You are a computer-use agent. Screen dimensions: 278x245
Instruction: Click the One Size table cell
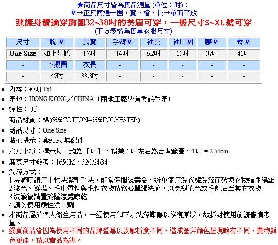[23, 54]
